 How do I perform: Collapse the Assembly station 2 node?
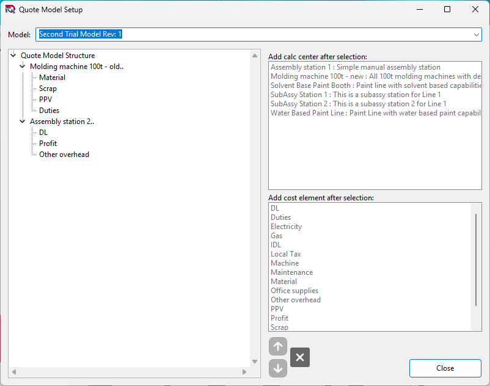point(23,122)
